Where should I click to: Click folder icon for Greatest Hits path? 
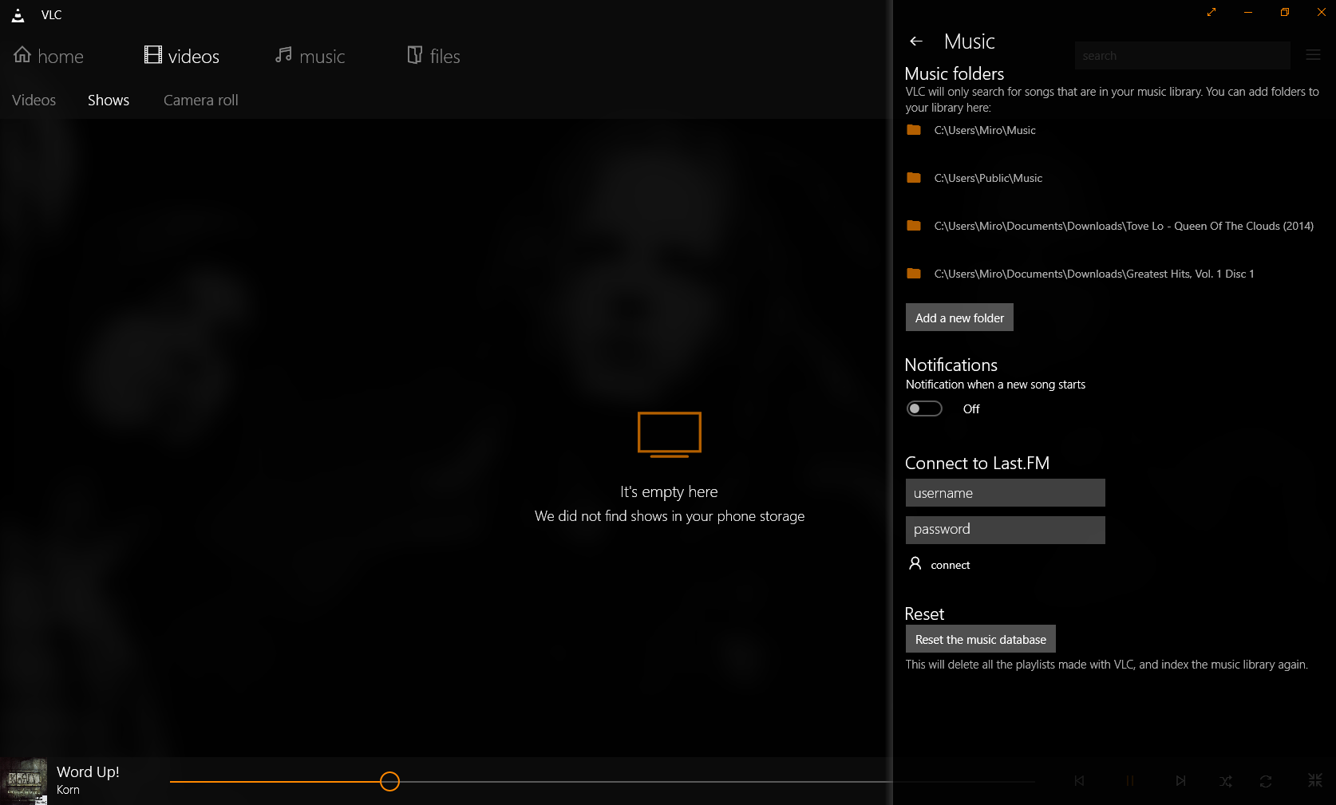(914, 274)
